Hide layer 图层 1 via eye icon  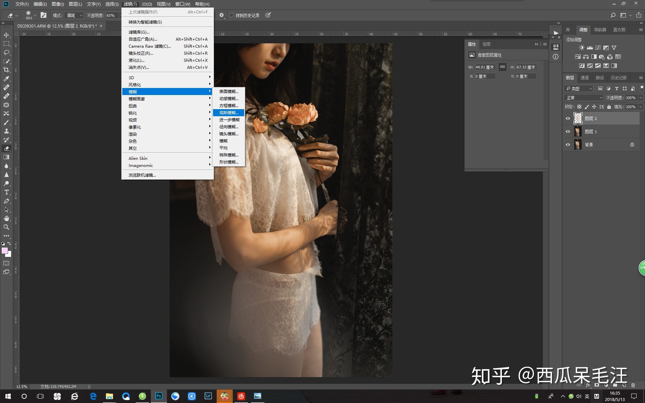tap(568, 132)
